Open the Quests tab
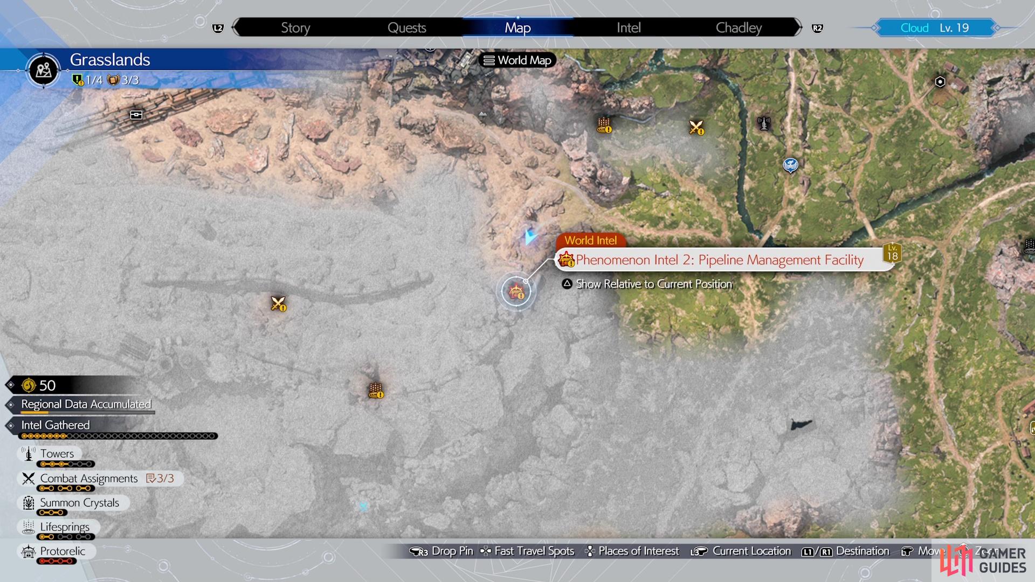Screen dimensions: 1035x582 pos(407,27)
